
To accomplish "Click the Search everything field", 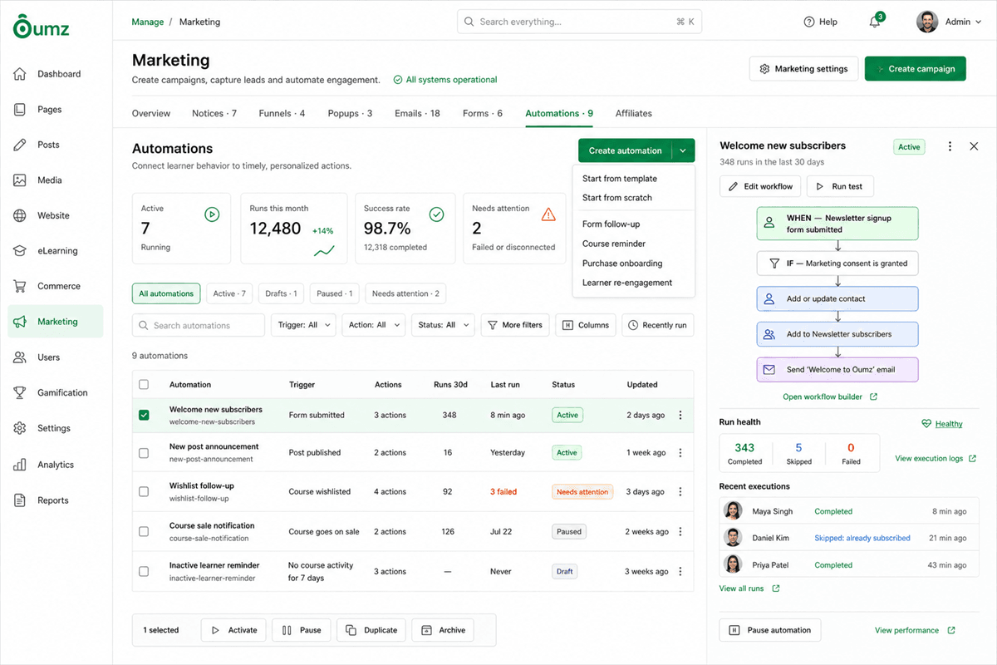I will [x=579, y=22].
